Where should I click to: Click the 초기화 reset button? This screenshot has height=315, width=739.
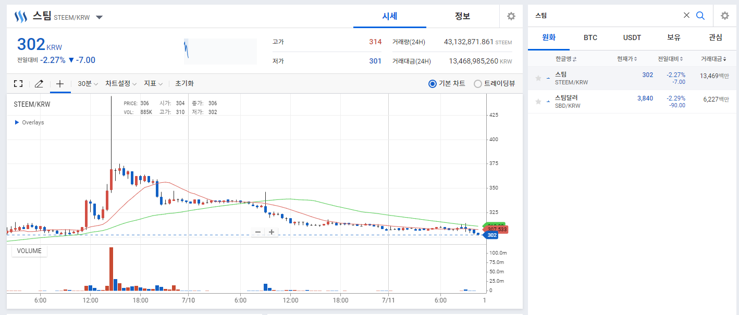(x=184, y=83)
